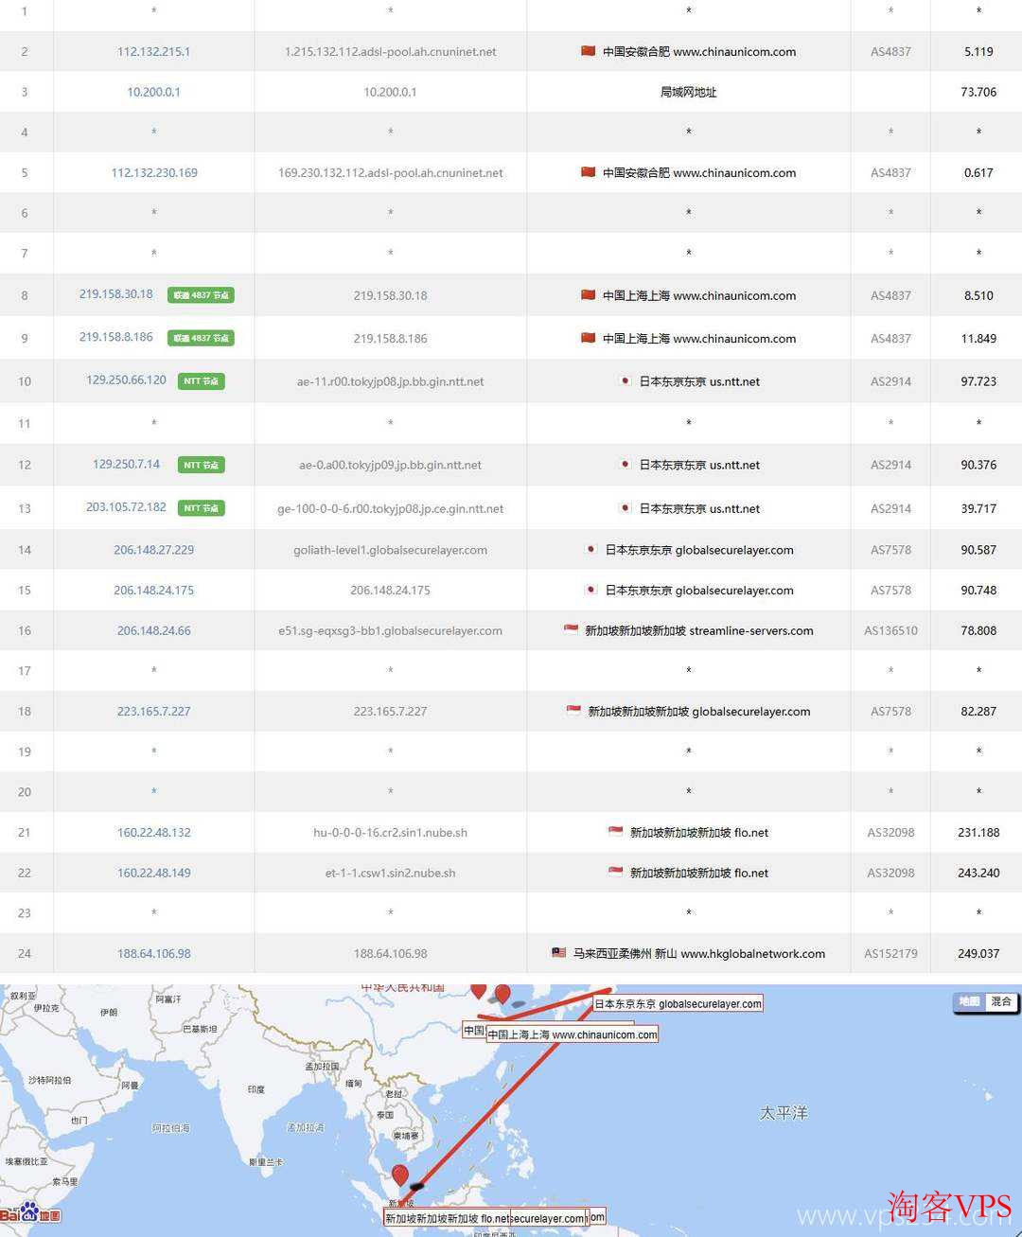
Task: Click the Japan flag in hop 10 row
Action: point(625,380)
